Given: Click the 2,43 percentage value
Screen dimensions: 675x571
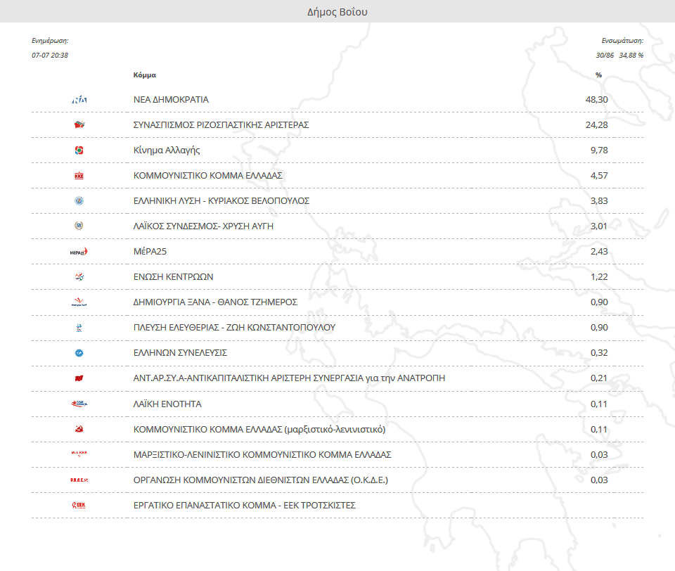Looking at the screenshot, I should pyautogui.click(x=599, y=252).
